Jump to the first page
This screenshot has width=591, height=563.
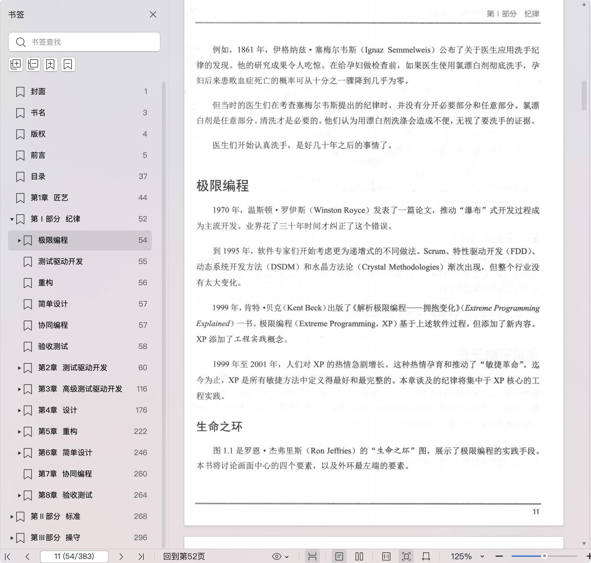[8, 556]
